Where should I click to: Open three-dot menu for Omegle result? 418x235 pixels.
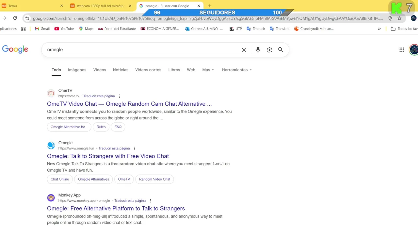pos(135,148)
